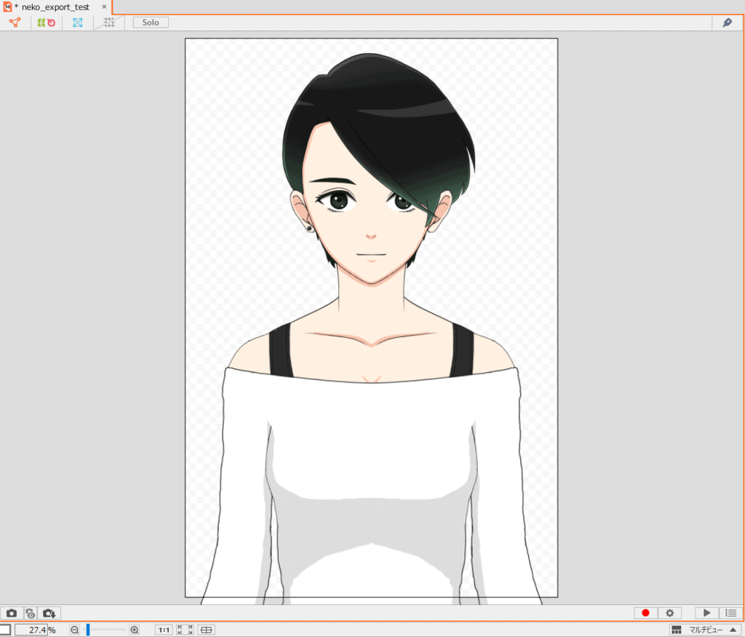Click the orange connected-nodes icon in top toolbar
The image size is (745, 637).
click(15, 23)
